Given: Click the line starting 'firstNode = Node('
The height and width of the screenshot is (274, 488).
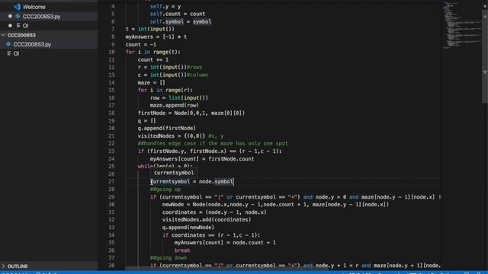Looking at the screenshot, I should pos(191,113).
